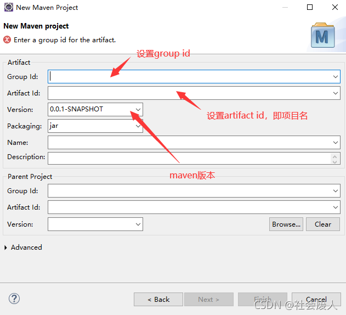
Task: Click the 'Packaging:' label
Action: (25, 126)
